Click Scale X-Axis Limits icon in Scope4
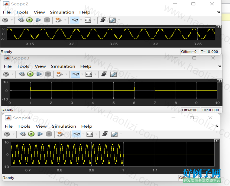This screenshot has height=186, width=230. point(90,134)
